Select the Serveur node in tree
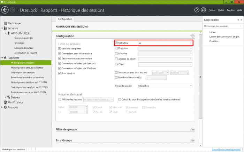This screenshot has height=152, width=244. pyautogui.click(x=16, y=97)
